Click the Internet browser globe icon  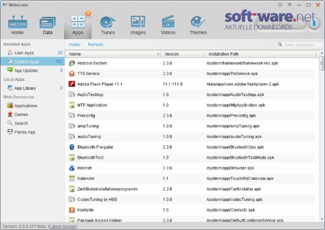72,168
